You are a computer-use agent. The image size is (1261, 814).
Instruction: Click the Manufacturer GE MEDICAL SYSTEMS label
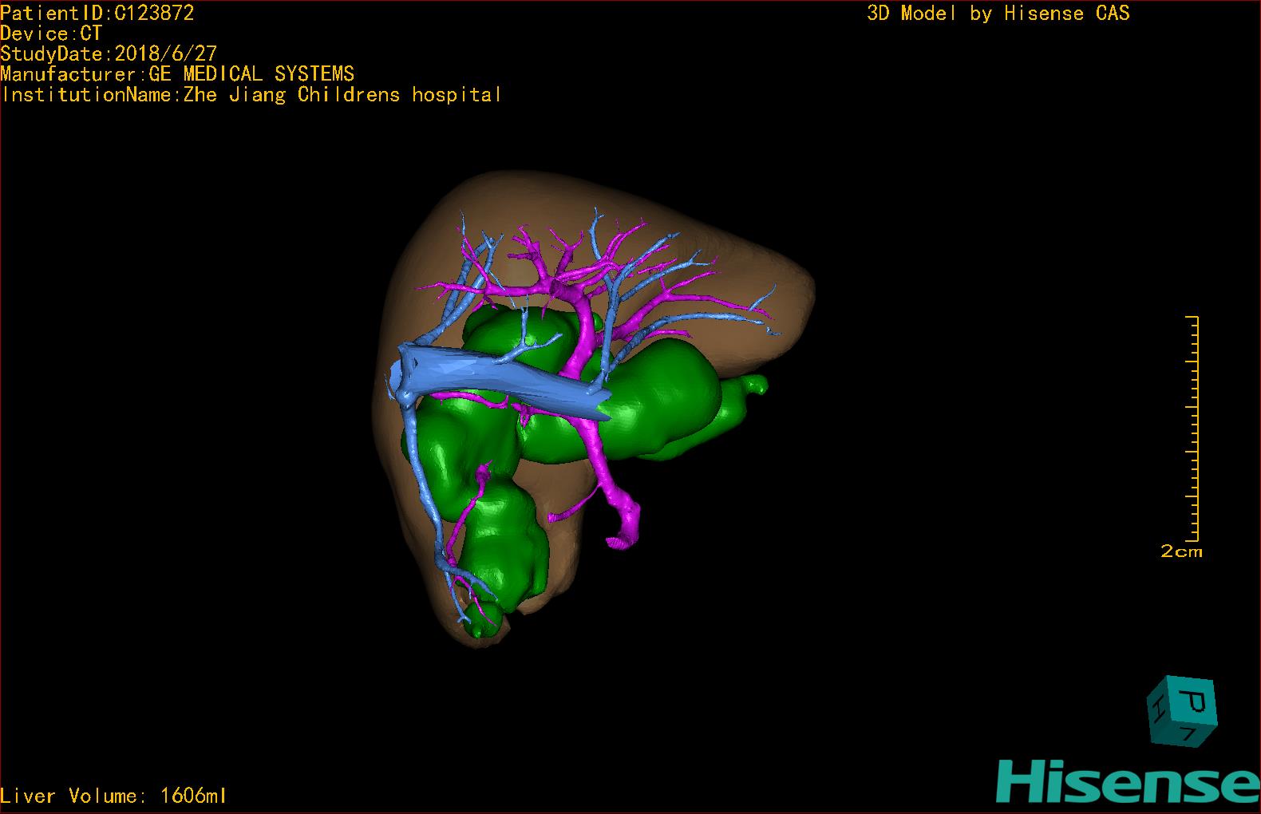[177, 74]
